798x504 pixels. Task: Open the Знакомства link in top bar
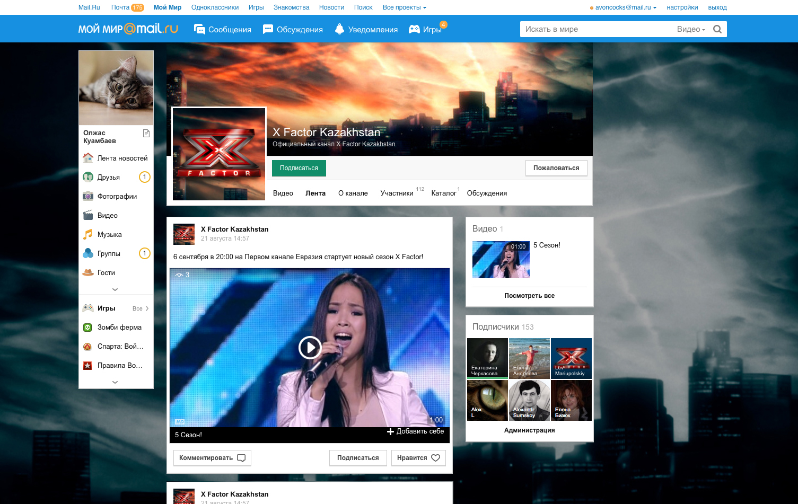(x=291, y=7)
